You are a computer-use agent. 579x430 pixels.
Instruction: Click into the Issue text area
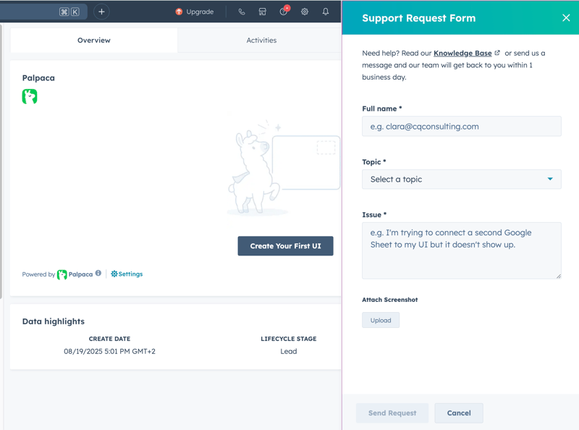click(x=461, y=250)
